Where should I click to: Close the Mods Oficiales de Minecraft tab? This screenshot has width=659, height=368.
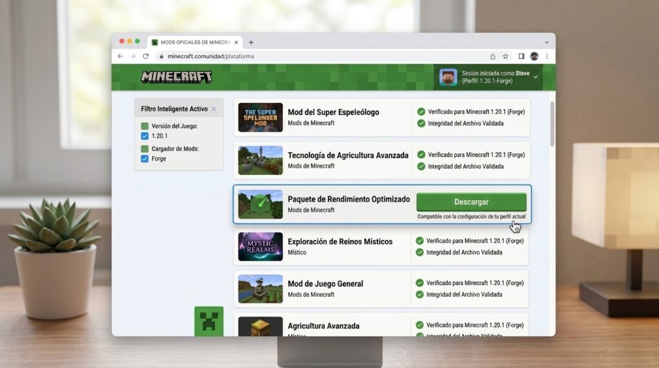point(236,42)
